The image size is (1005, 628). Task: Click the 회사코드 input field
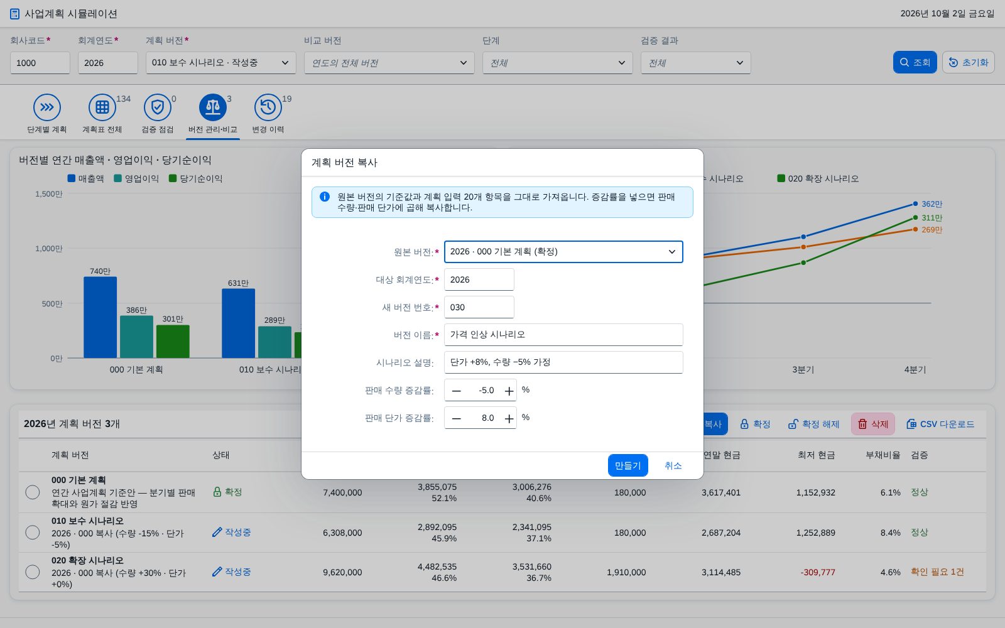[x=40, y=63]
